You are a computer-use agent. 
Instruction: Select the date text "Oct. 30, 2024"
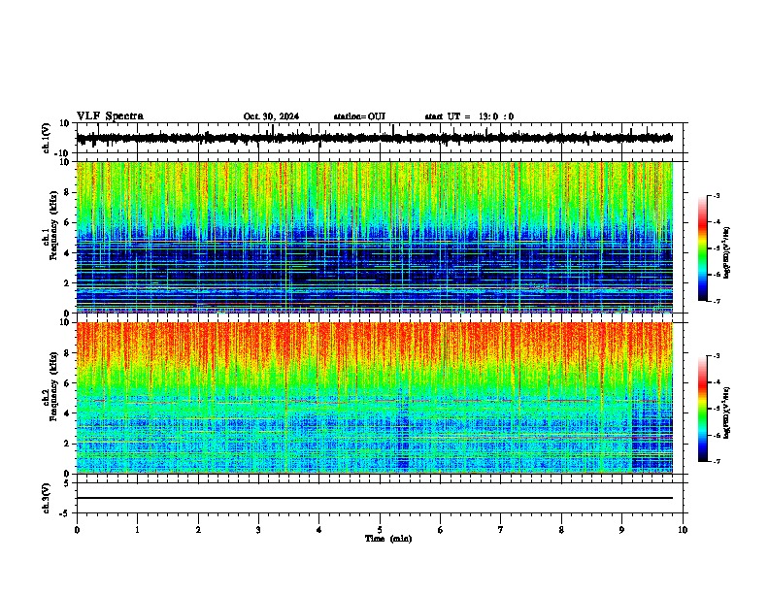point(271,116)
